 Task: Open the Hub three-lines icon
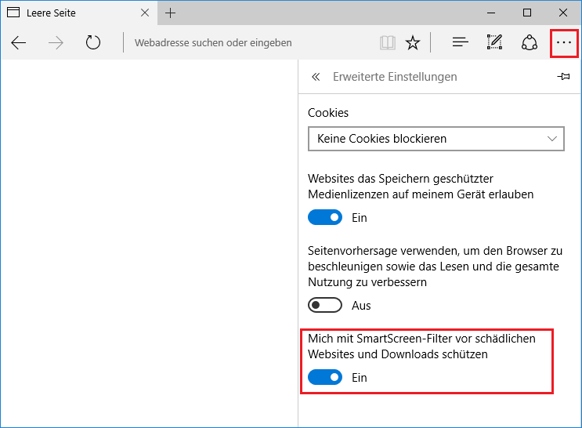461,42
